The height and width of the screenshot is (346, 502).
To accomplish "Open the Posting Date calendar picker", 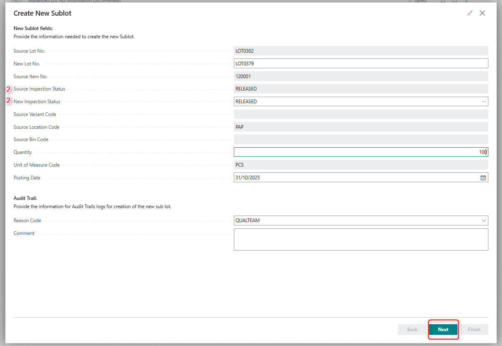I will coord(483,178).
